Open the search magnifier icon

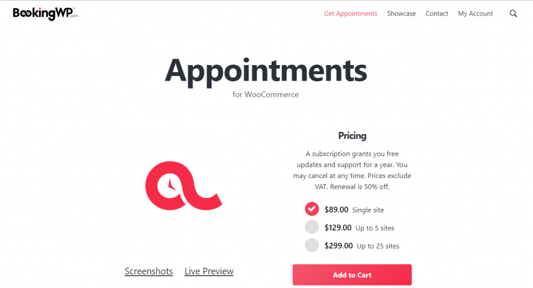[x=513, y=14]
